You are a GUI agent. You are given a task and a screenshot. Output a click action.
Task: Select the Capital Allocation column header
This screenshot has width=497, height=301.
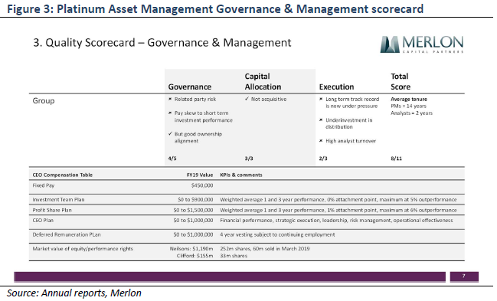tap(263, 81)
